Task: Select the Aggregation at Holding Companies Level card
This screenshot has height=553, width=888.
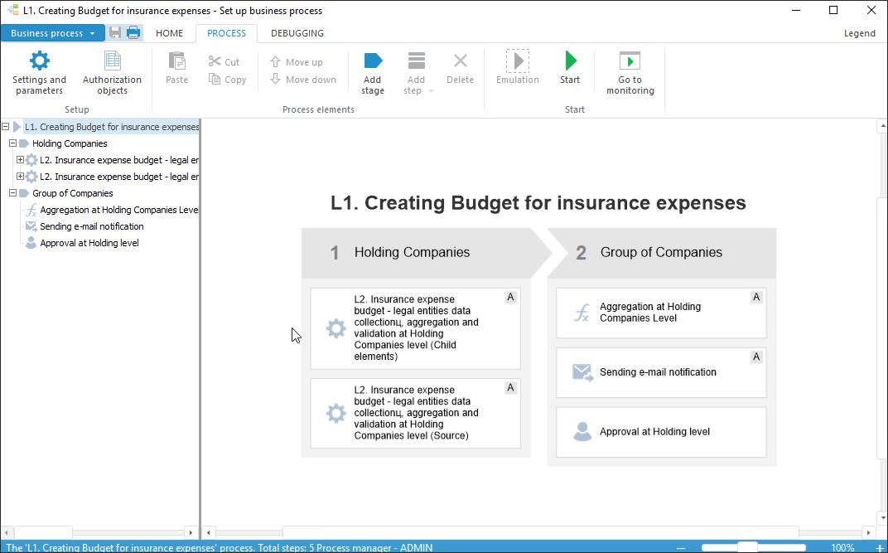Action: 660,313
